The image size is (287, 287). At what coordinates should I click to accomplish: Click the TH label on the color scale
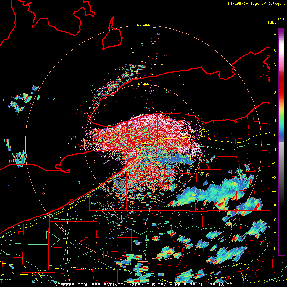pos(274,248)
